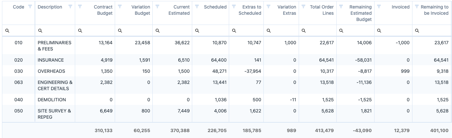Click search icon under Scheduled column

pos(197,30)
